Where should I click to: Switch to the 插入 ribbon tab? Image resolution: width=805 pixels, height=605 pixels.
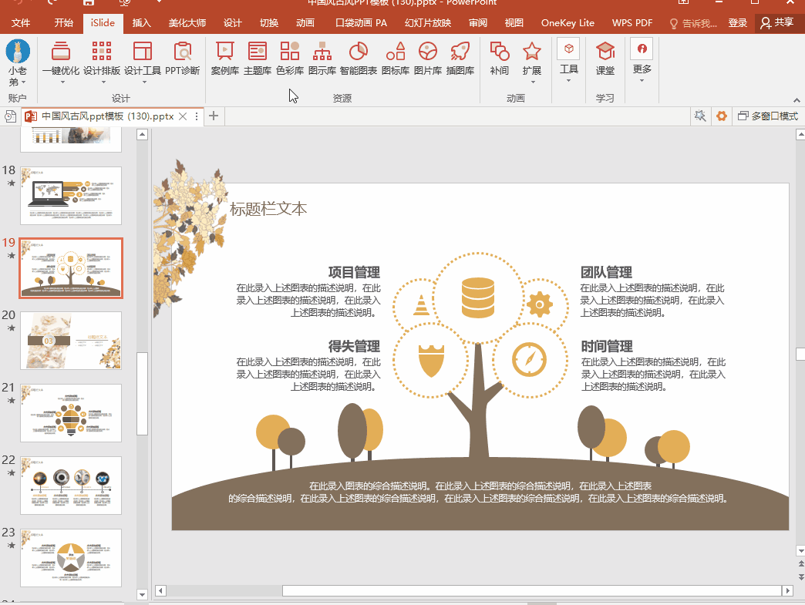pos(142,23)
